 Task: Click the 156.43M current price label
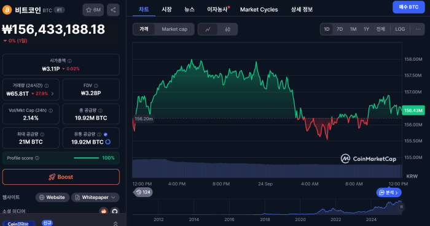tap(413, 111)
